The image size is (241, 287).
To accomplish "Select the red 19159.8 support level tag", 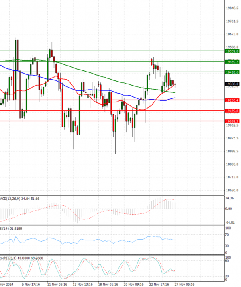I will tap(232, 111).
